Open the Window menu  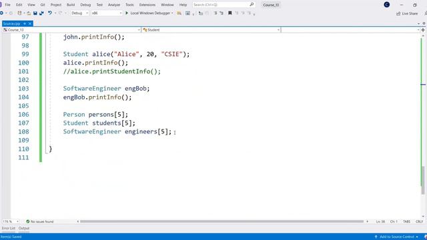coord(167,5)
